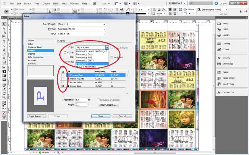Select the Type tool
Image resolution: width=249 pixels, height=155 pixels.
[4, 42]
